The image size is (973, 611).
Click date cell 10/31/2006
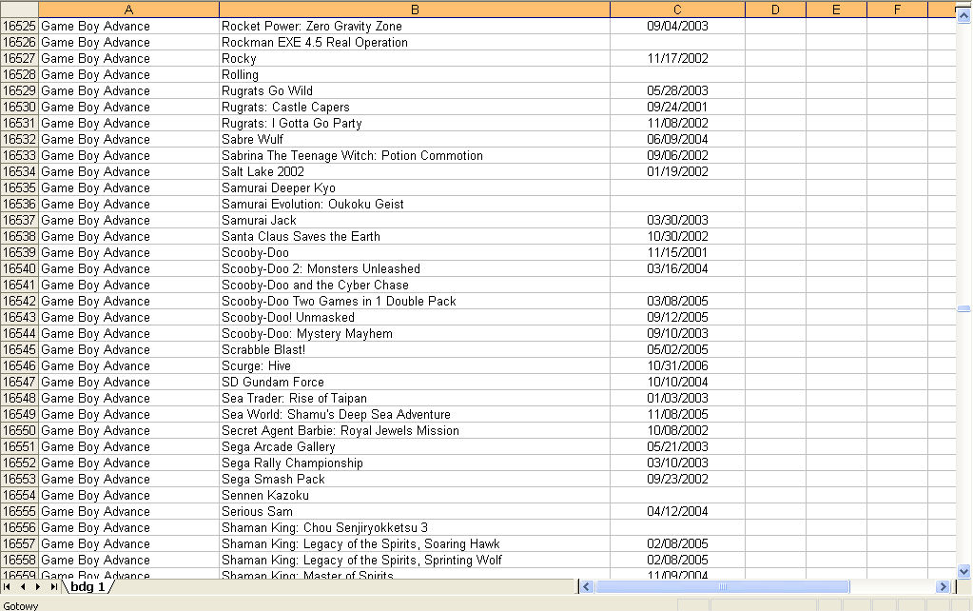[x=677, y=365]
